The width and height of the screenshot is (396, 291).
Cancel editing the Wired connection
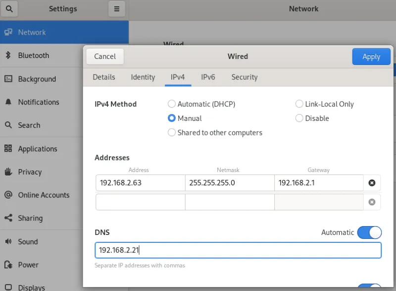[x=104, y=57]
